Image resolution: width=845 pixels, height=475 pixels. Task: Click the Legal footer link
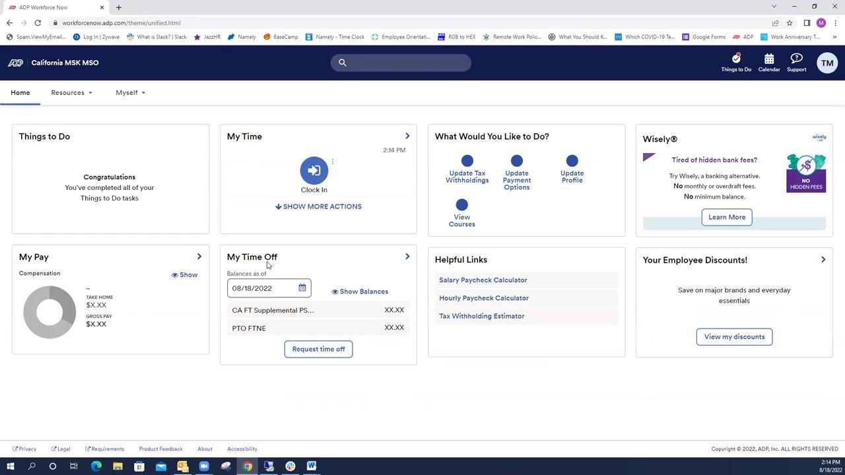click(61, 449)
